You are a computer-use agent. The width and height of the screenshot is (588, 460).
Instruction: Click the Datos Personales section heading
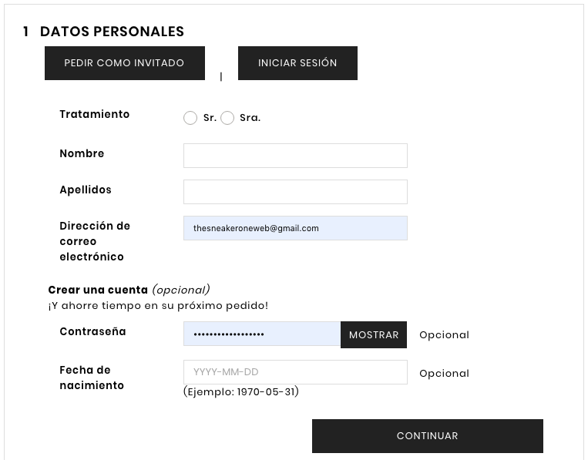tap(112, 32)
